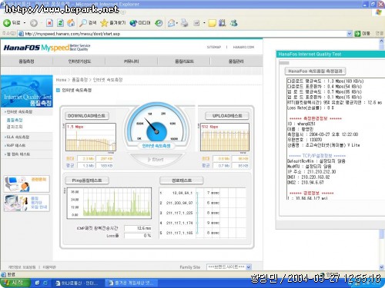Click the DOWNLOAD test button
Viewport: 385px width, 288px height.
tap(87, 116)
